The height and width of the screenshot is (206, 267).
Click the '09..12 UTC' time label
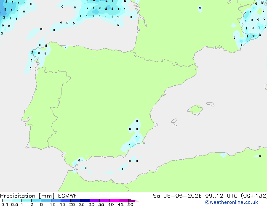pos(221,196)
